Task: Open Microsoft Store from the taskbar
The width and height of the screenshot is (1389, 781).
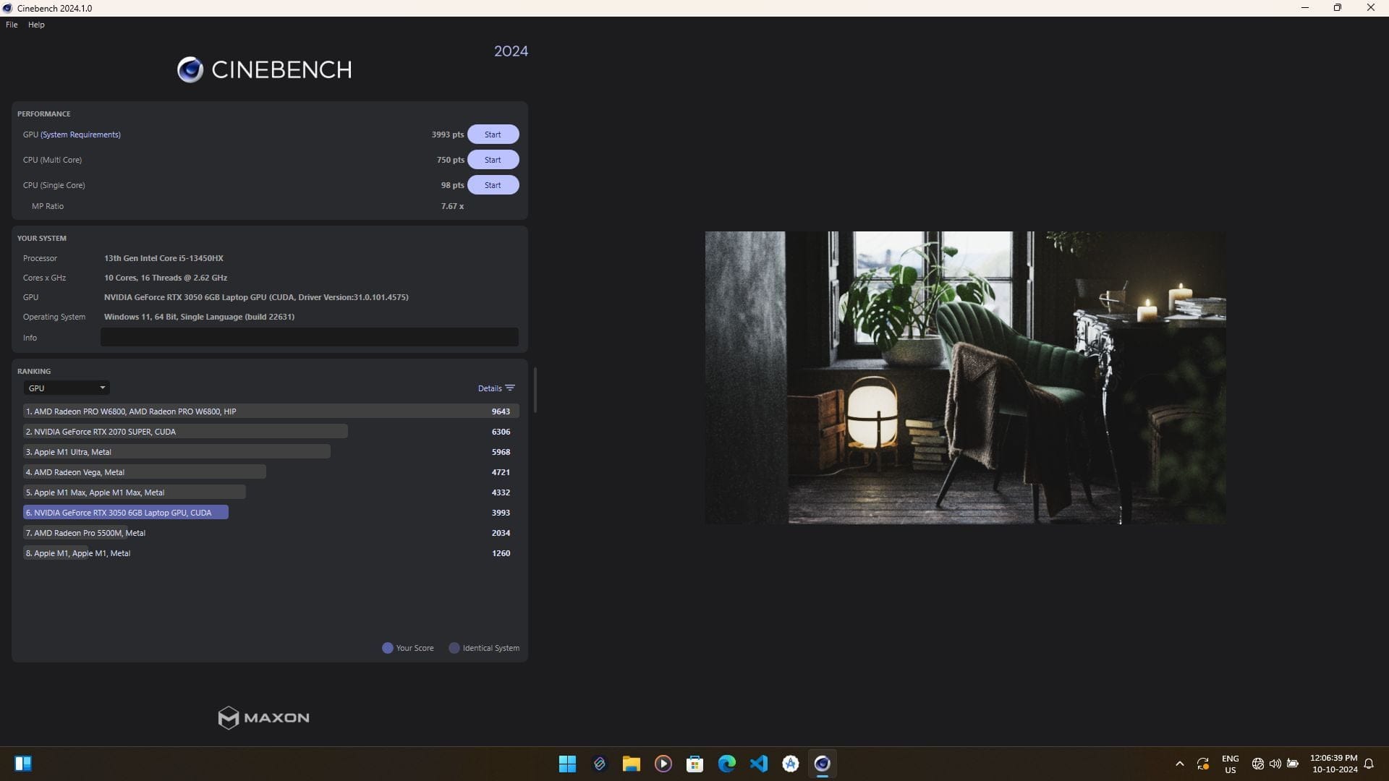Action: tap(695, 764)
